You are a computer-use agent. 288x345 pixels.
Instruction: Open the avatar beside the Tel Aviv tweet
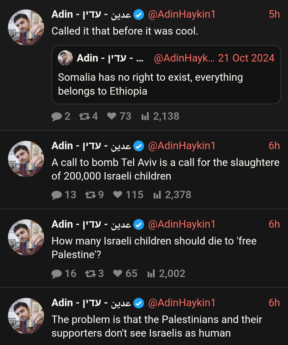(26, 159)
